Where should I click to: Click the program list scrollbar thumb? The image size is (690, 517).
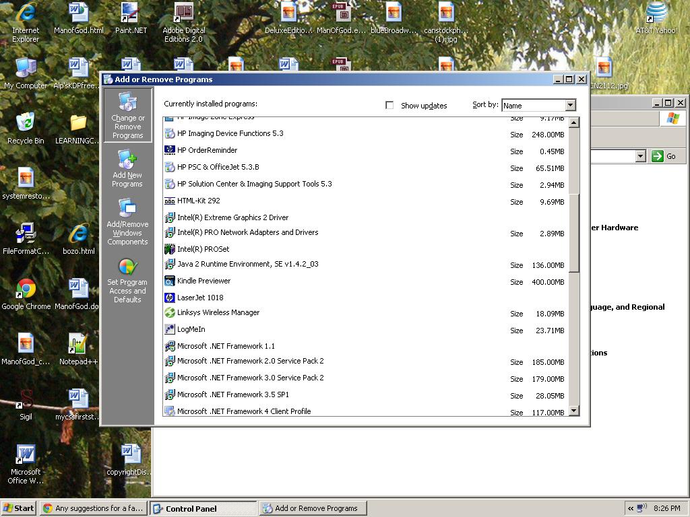[574, 233]
